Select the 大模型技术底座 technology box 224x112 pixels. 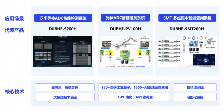(x=65, y=97)
